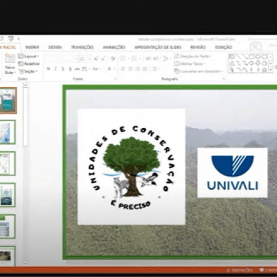Toggle bold (N) formatting
The width and height of the screenshot is (277, 277).
[48, 69]
